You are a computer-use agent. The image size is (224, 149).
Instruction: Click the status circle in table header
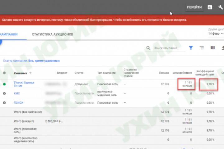[4, 73]
